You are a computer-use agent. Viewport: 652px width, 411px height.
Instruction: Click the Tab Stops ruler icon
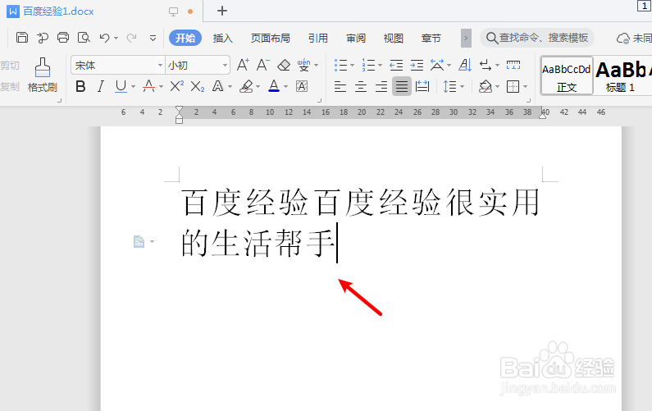(x=513, y=65)
